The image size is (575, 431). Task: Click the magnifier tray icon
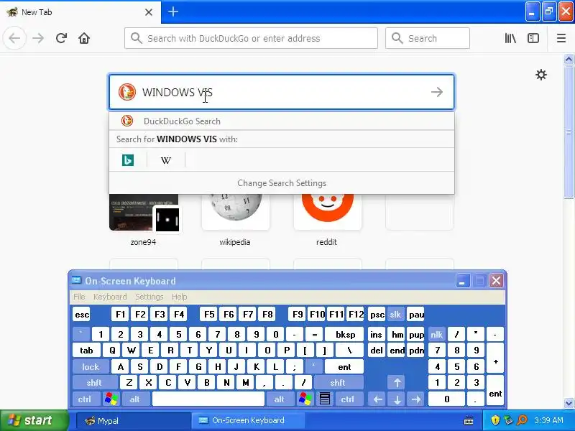(x=522, y=420)
